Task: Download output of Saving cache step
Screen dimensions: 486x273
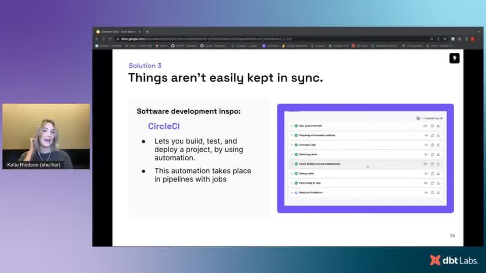Action: pos(438,173)
